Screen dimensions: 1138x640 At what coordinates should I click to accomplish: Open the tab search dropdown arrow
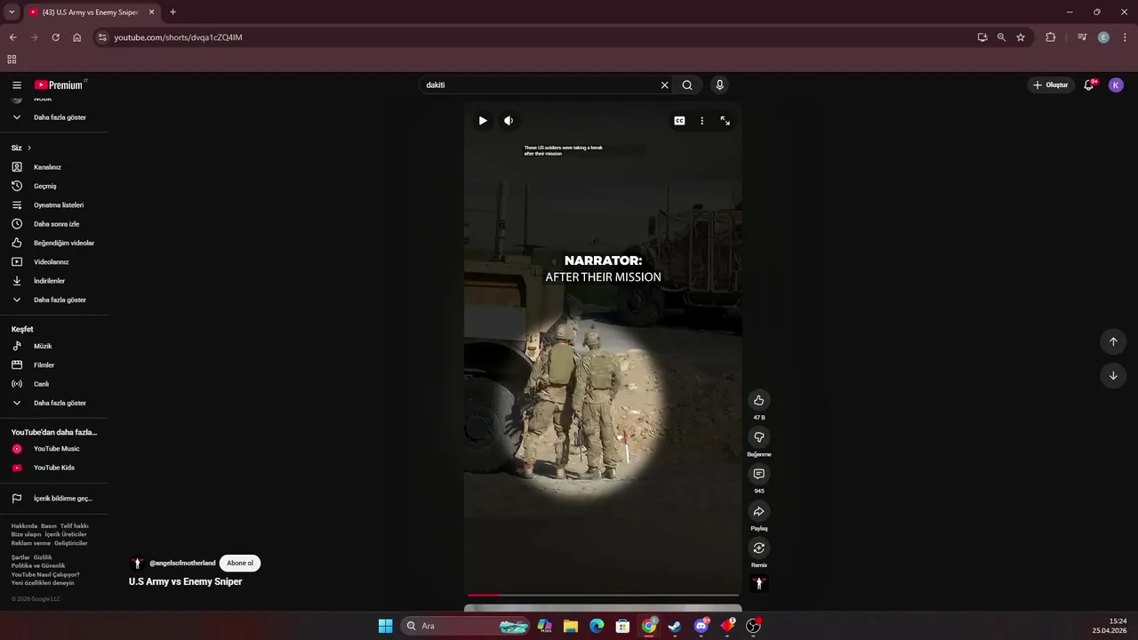click(x=12, y=12)
